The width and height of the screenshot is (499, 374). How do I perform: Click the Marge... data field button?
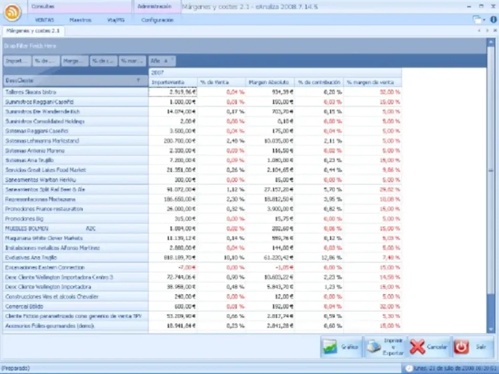[75, 60]
